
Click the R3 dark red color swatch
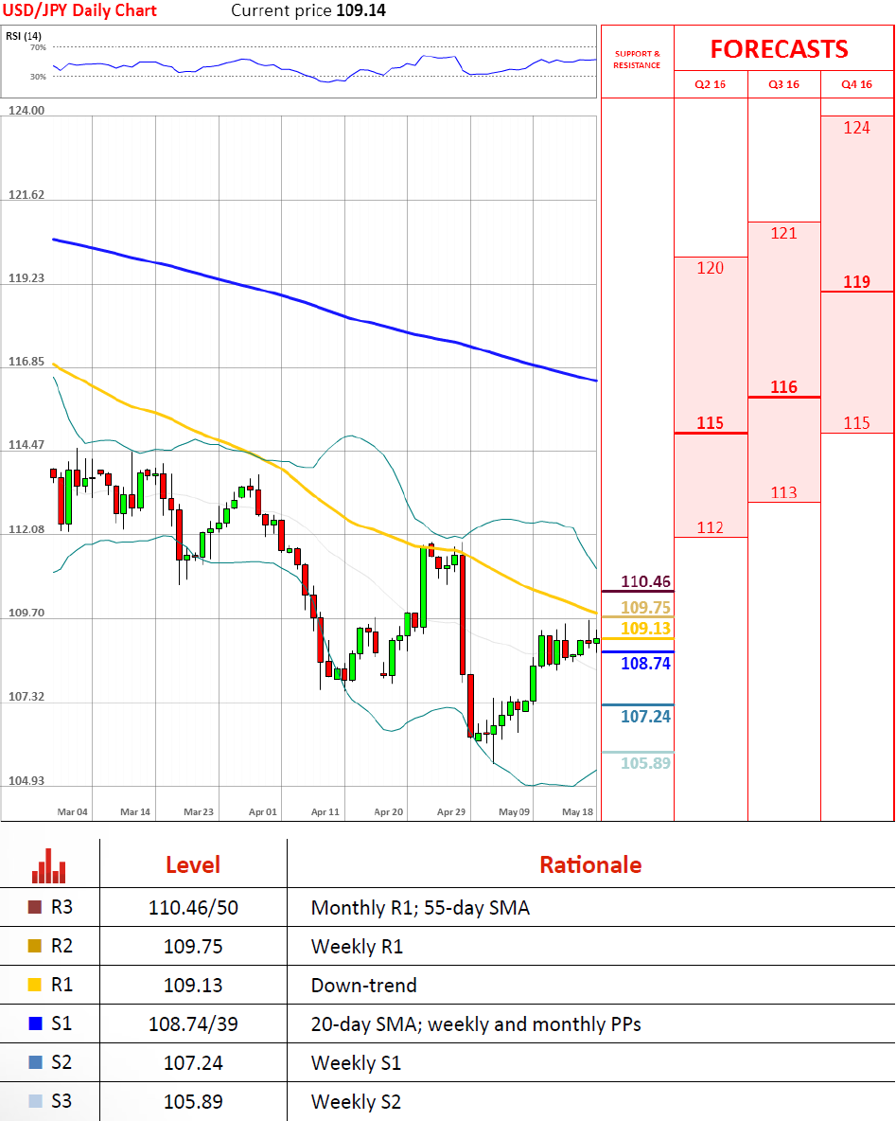[x=35, y=907]
